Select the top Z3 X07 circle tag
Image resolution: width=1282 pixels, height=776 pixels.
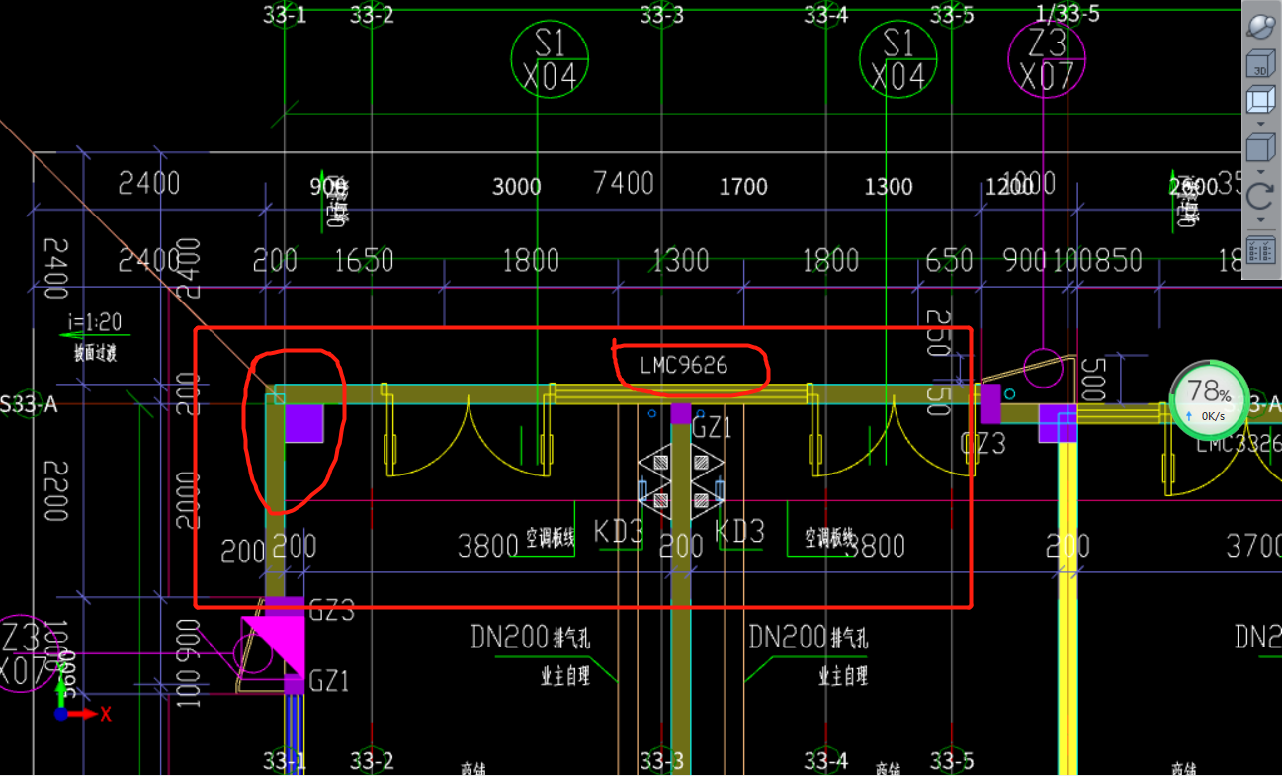click(1046, 59)
